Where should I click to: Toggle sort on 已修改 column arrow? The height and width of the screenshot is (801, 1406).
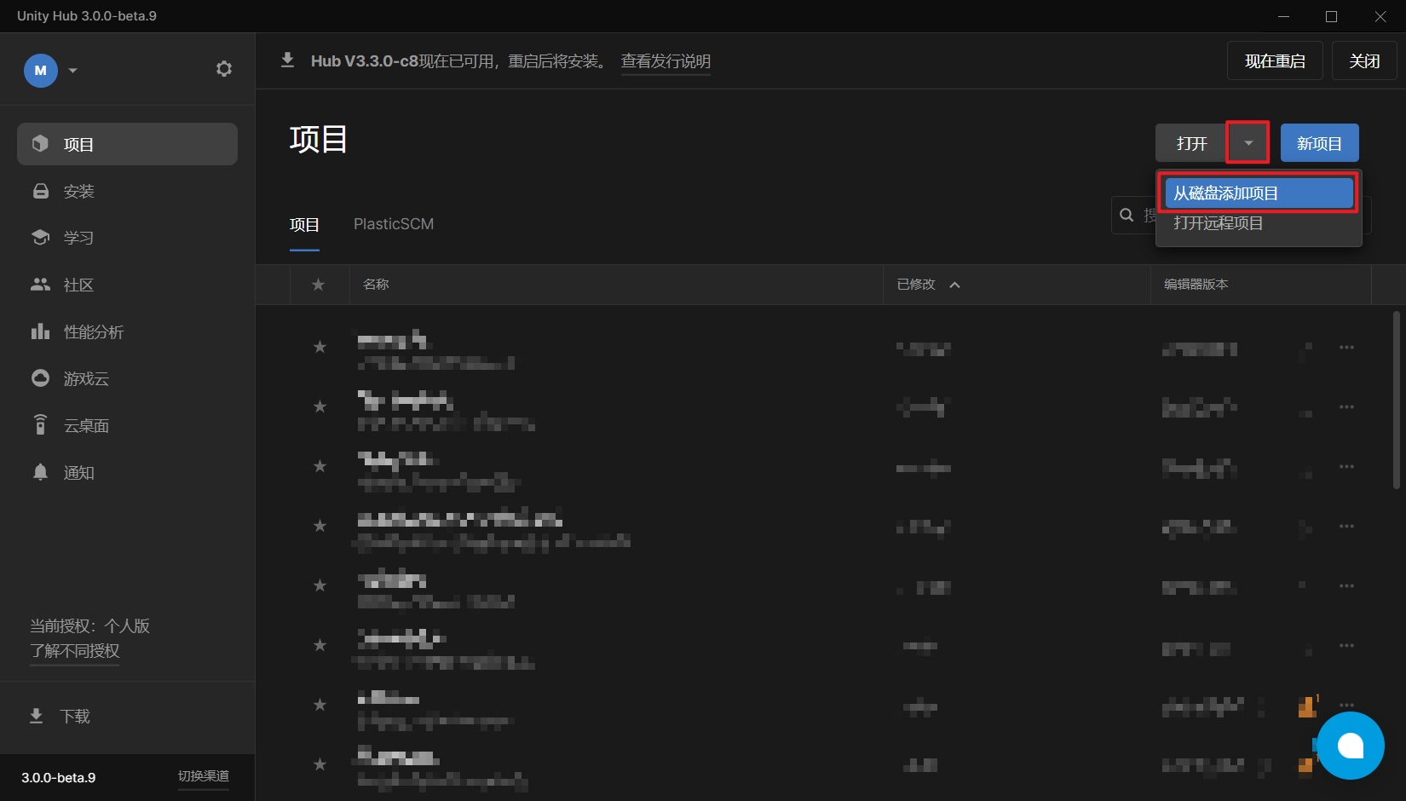pos(955,285)
